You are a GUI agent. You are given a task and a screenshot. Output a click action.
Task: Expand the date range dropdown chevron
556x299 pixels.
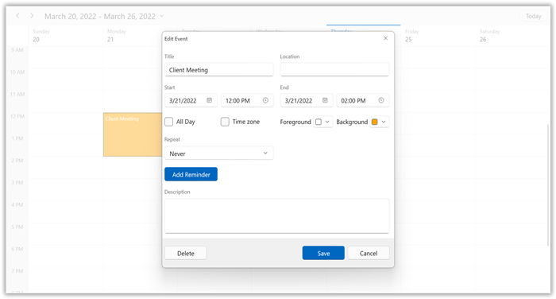click(162, 16)
